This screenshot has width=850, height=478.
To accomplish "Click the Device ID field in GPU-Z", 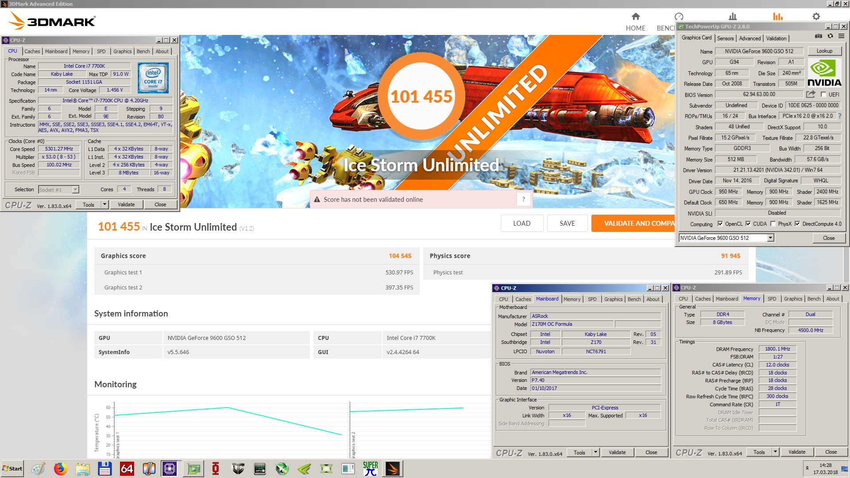I will [813, 105].
